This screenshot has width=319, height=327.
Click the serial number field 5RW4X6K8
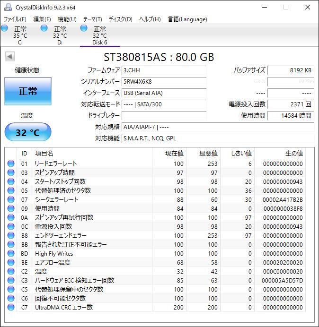(164, 82)
